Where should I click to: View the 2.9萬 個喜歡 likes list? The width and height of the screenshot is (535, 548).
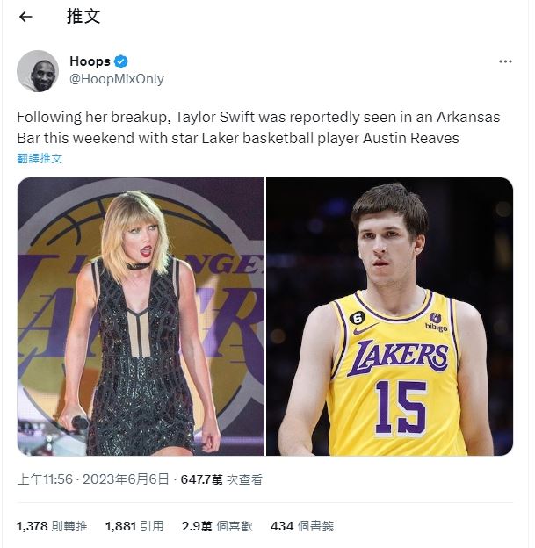click(216, 526)
